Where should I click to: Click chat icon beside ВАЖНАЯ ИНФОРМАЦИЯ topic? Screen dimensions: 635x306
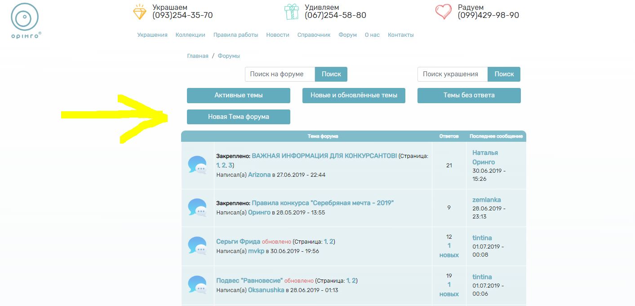197,165
